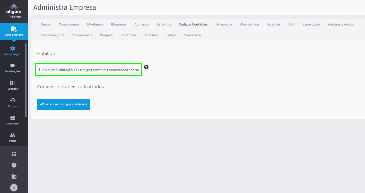Select the Códigos Contábeis tab
Screen dimensions: 365x193
coord(193,24)
